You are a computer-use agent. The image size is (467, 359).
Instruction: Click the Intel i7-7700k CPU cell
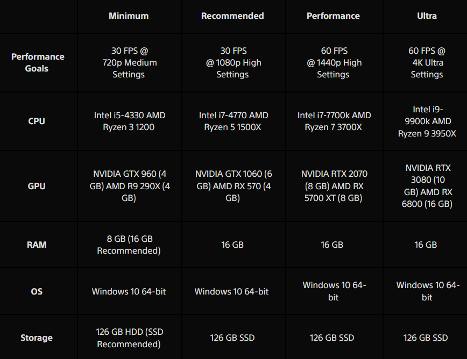tap(334, 121)
